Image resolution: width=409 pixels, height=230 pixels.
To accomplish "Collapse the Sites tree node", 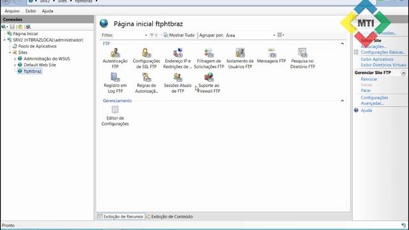I will tap(10, 52).
